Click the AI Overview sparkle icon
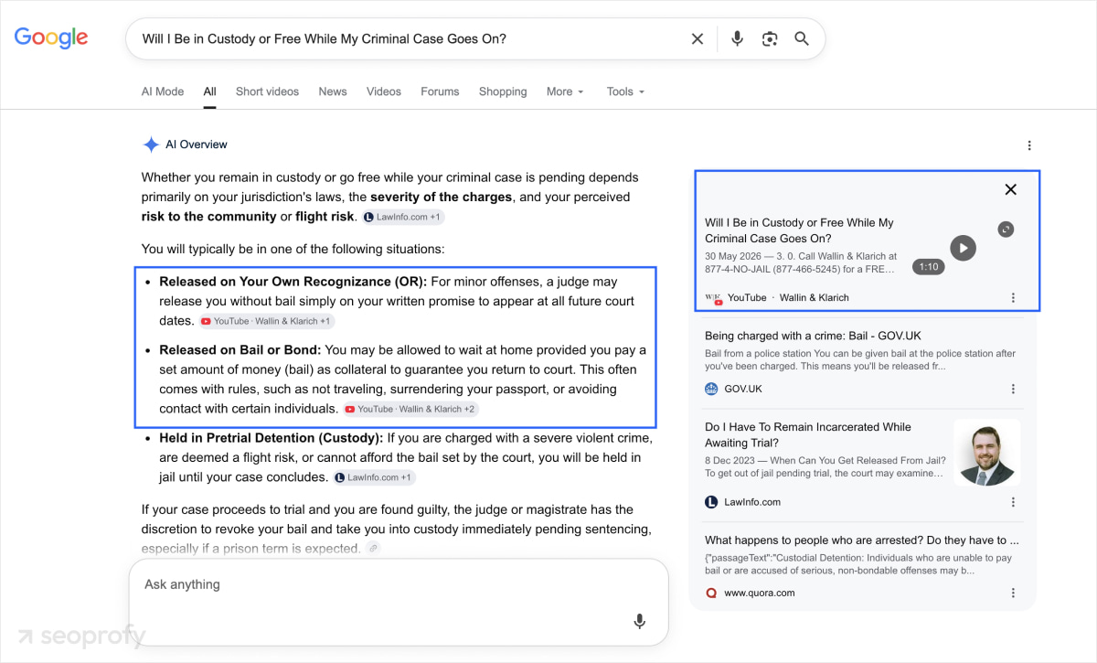 click(x=151, y=144)
